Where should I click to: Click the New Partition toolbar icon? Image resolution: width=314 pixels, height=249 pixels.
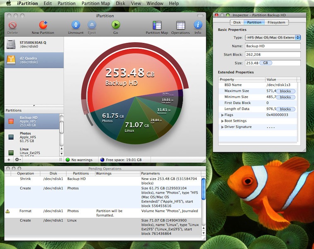coord(43,25)
